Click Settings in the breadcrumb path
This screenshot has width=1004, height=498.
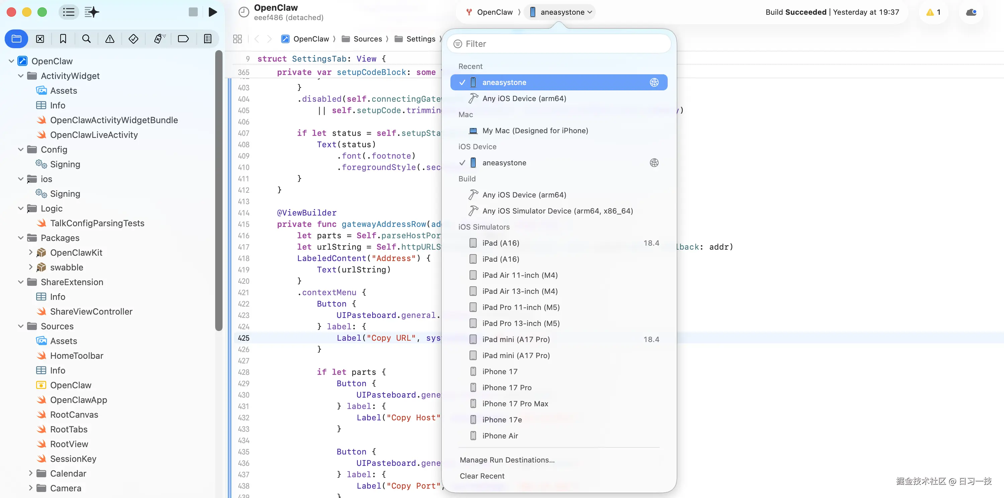pos(415,38)
